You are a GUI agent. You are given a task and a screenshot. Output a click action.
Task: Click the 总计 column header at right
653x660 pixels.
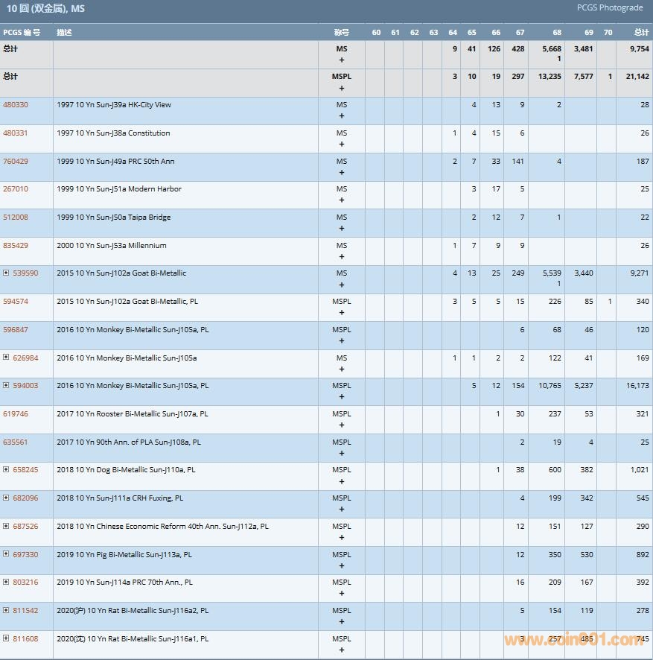pyautogui.click(x=641, y=33)
